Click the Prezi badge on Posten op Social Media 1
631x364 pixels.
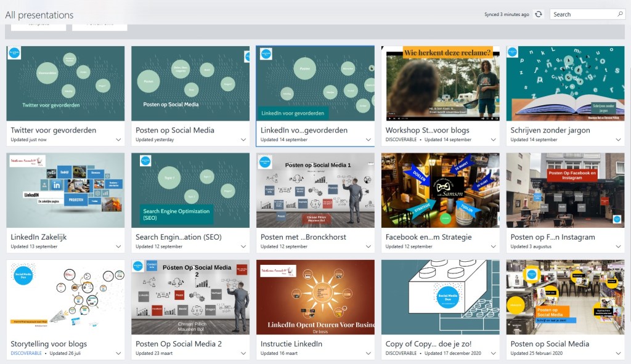coord(265,163)
